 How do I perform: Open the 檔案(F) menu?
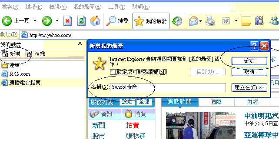coord(10,7)
